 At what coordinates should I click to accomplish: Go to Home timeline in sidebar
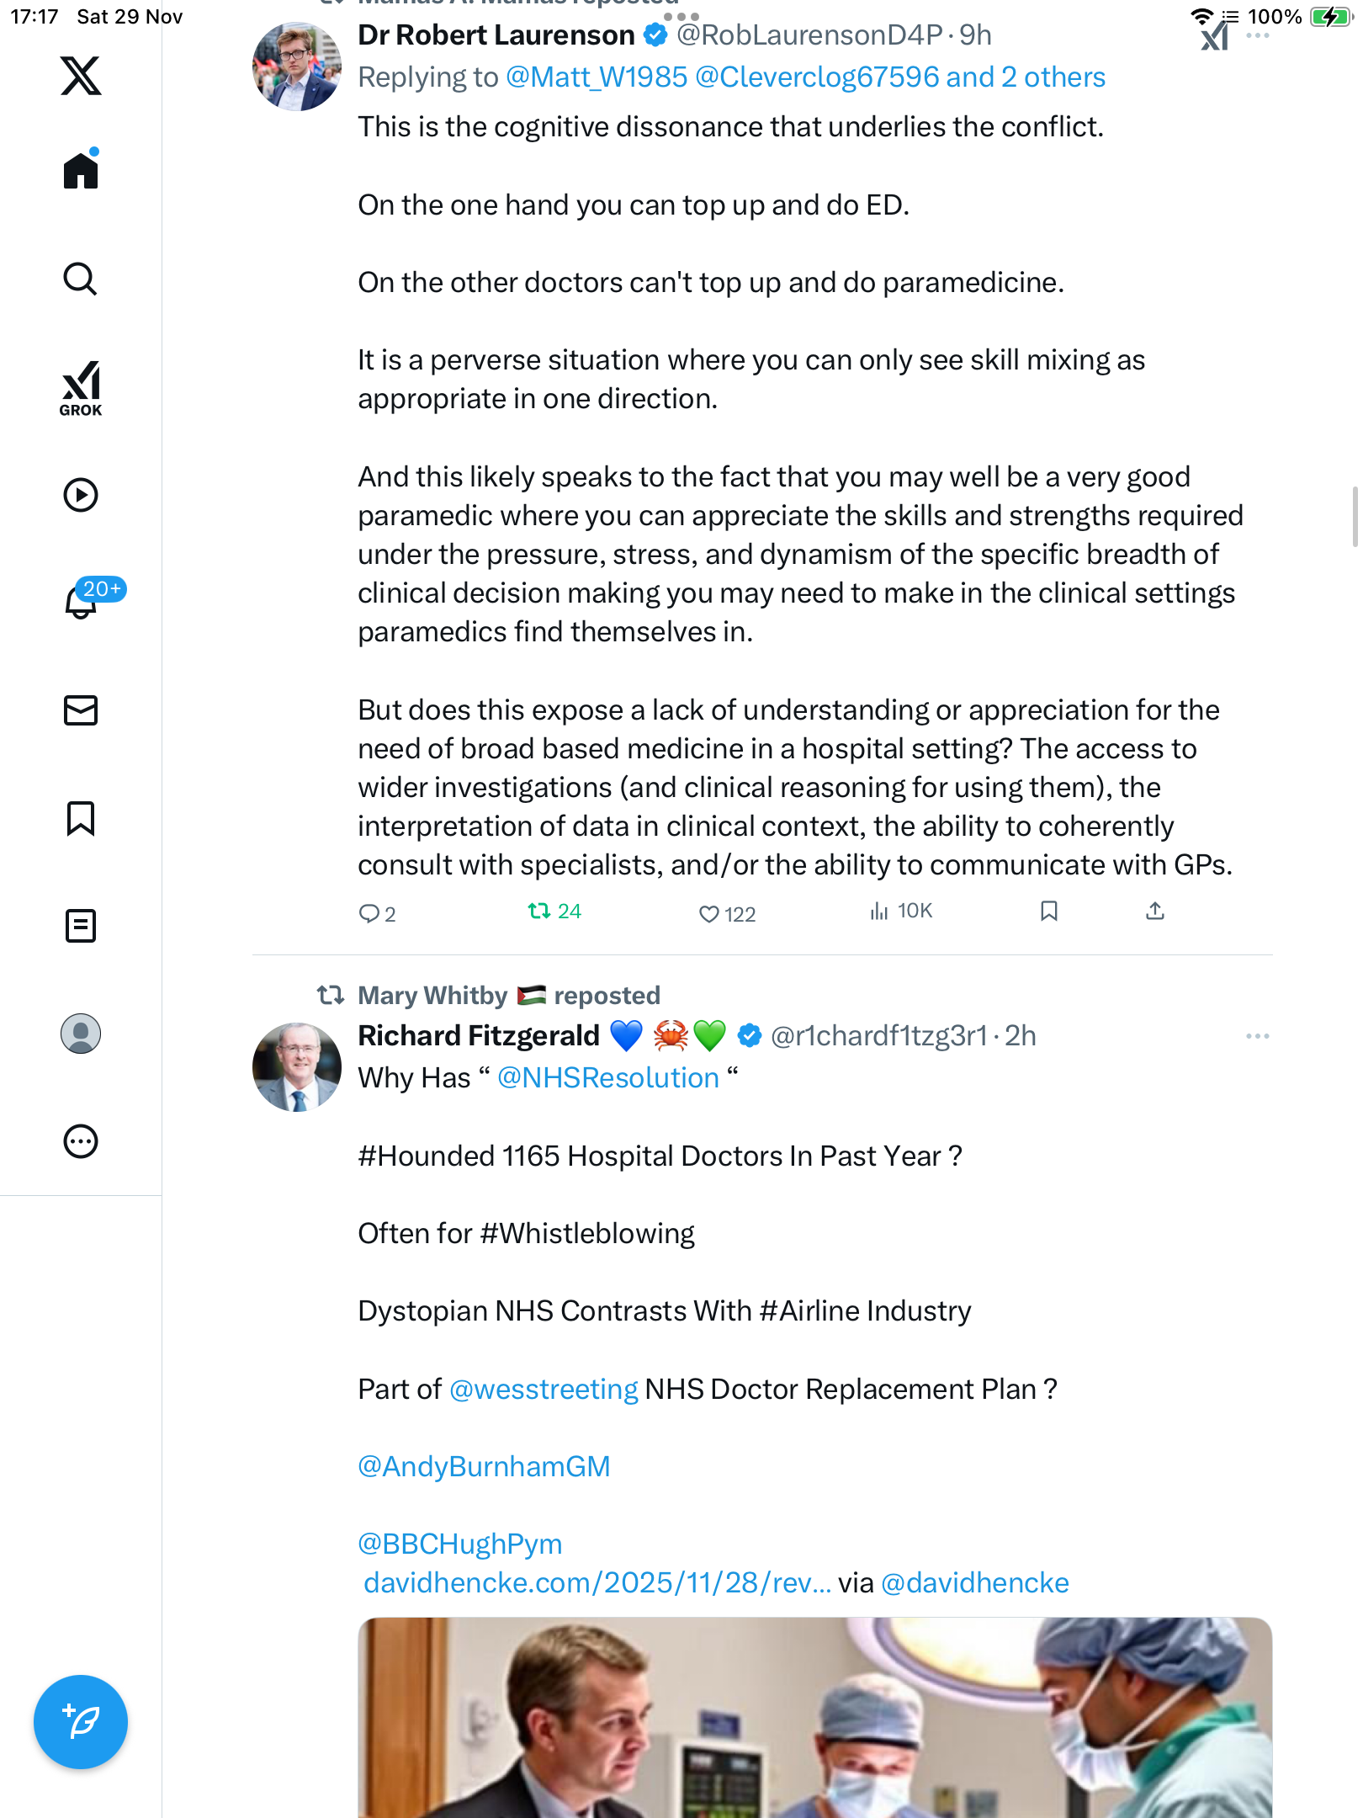(x=81, y=171)
